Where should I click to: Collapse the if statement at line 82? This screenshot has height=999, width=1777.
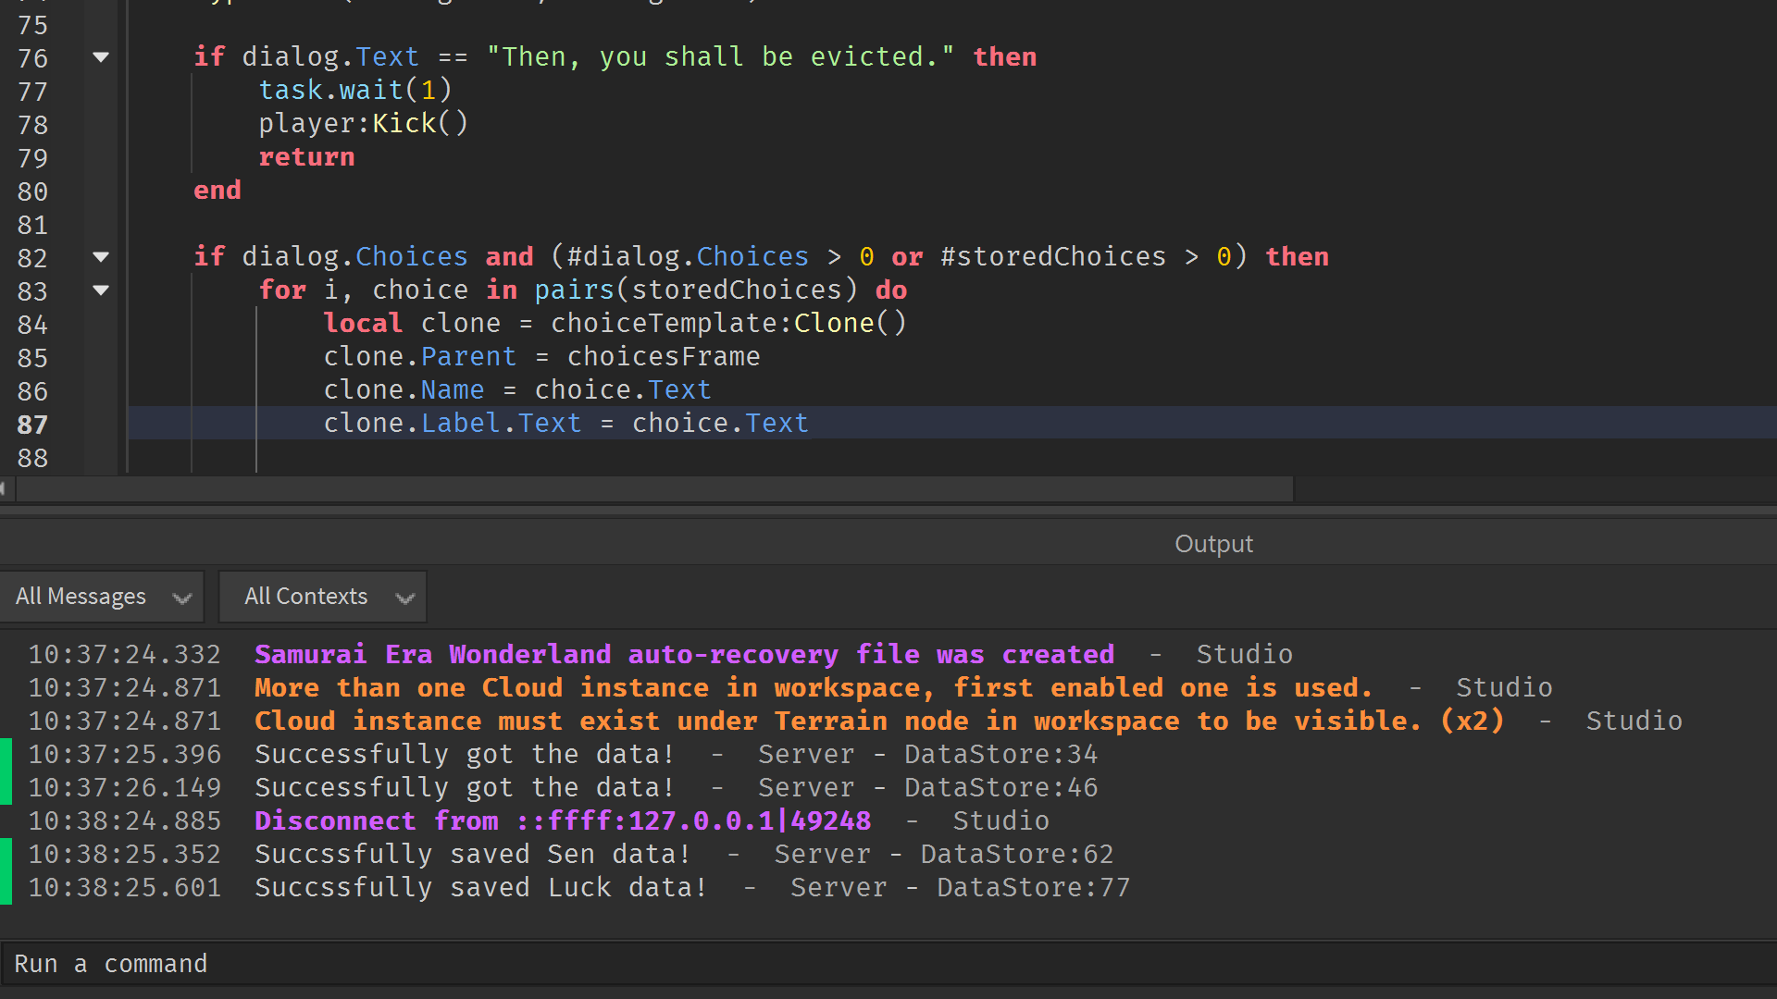click(x=101, y=257)
